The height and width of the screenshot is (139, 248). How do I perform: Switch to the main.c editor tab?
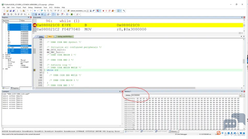pos(40,37)
